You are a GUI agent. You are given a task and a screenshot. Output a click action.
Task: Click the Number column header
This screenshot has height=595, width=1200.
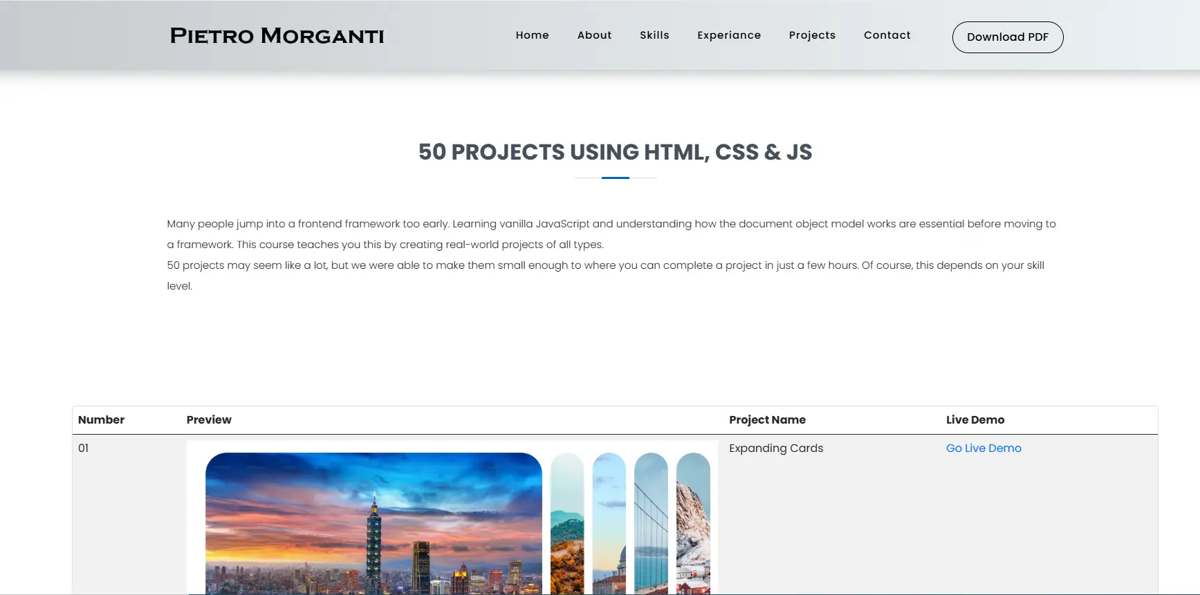pos(101,419)
